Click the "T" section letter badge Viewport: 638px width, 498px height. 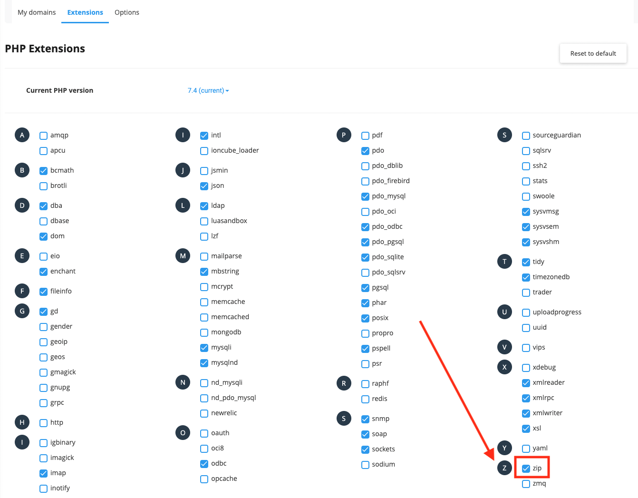(504, 261)
